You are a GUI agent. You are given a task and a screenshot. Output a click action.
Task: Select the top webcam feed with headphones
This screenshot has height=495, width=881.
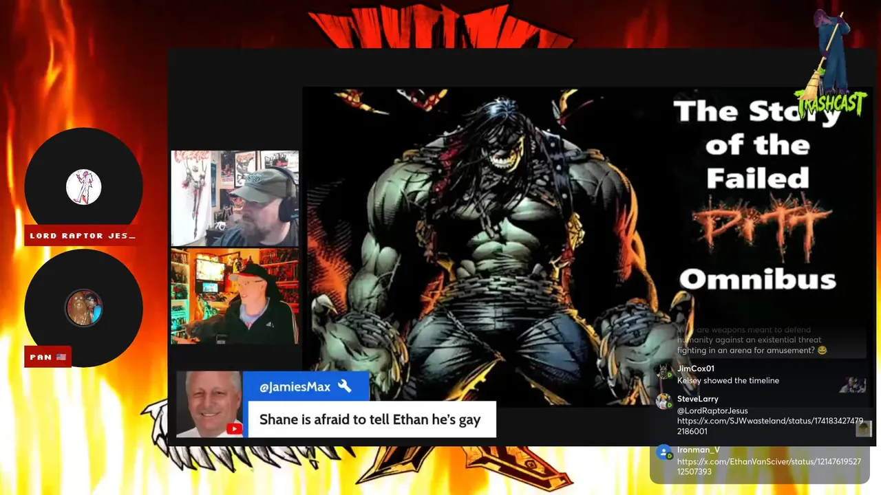click(x=235, y=199)
